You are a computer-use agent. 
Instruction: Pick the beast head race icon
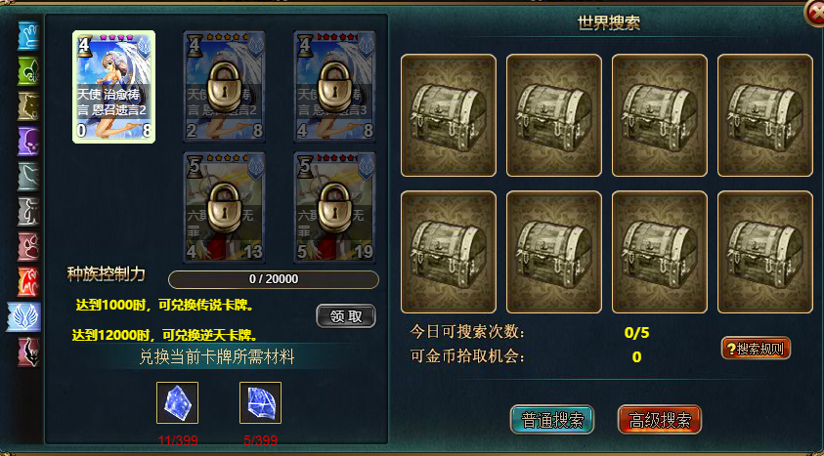coord(28,106)
